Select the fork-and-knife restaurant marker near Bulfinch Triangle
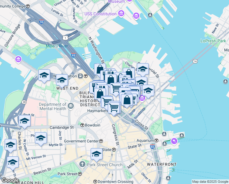Viewport: 229px width, 184px height. click(x=92, y=87)
